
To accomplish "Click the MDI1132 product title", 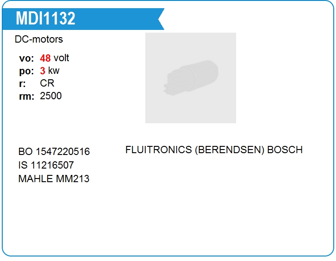I will pyautogui.click(x=45, y=19).
